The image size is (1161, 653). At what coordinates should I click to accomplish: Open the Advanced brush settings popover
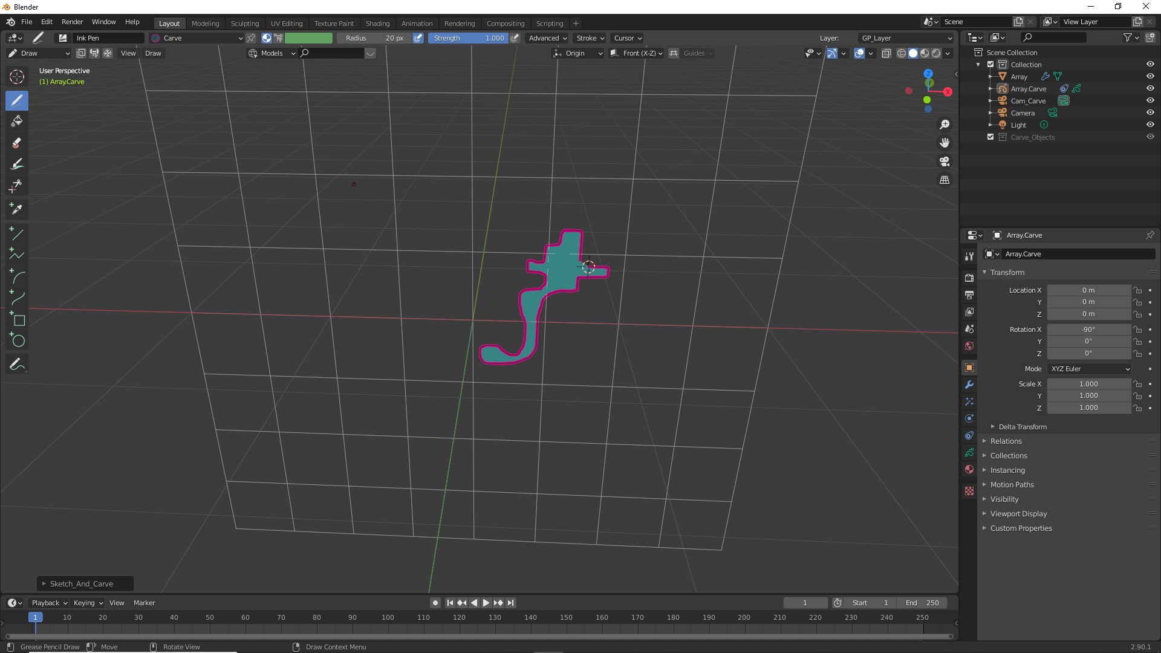(547, 38)
